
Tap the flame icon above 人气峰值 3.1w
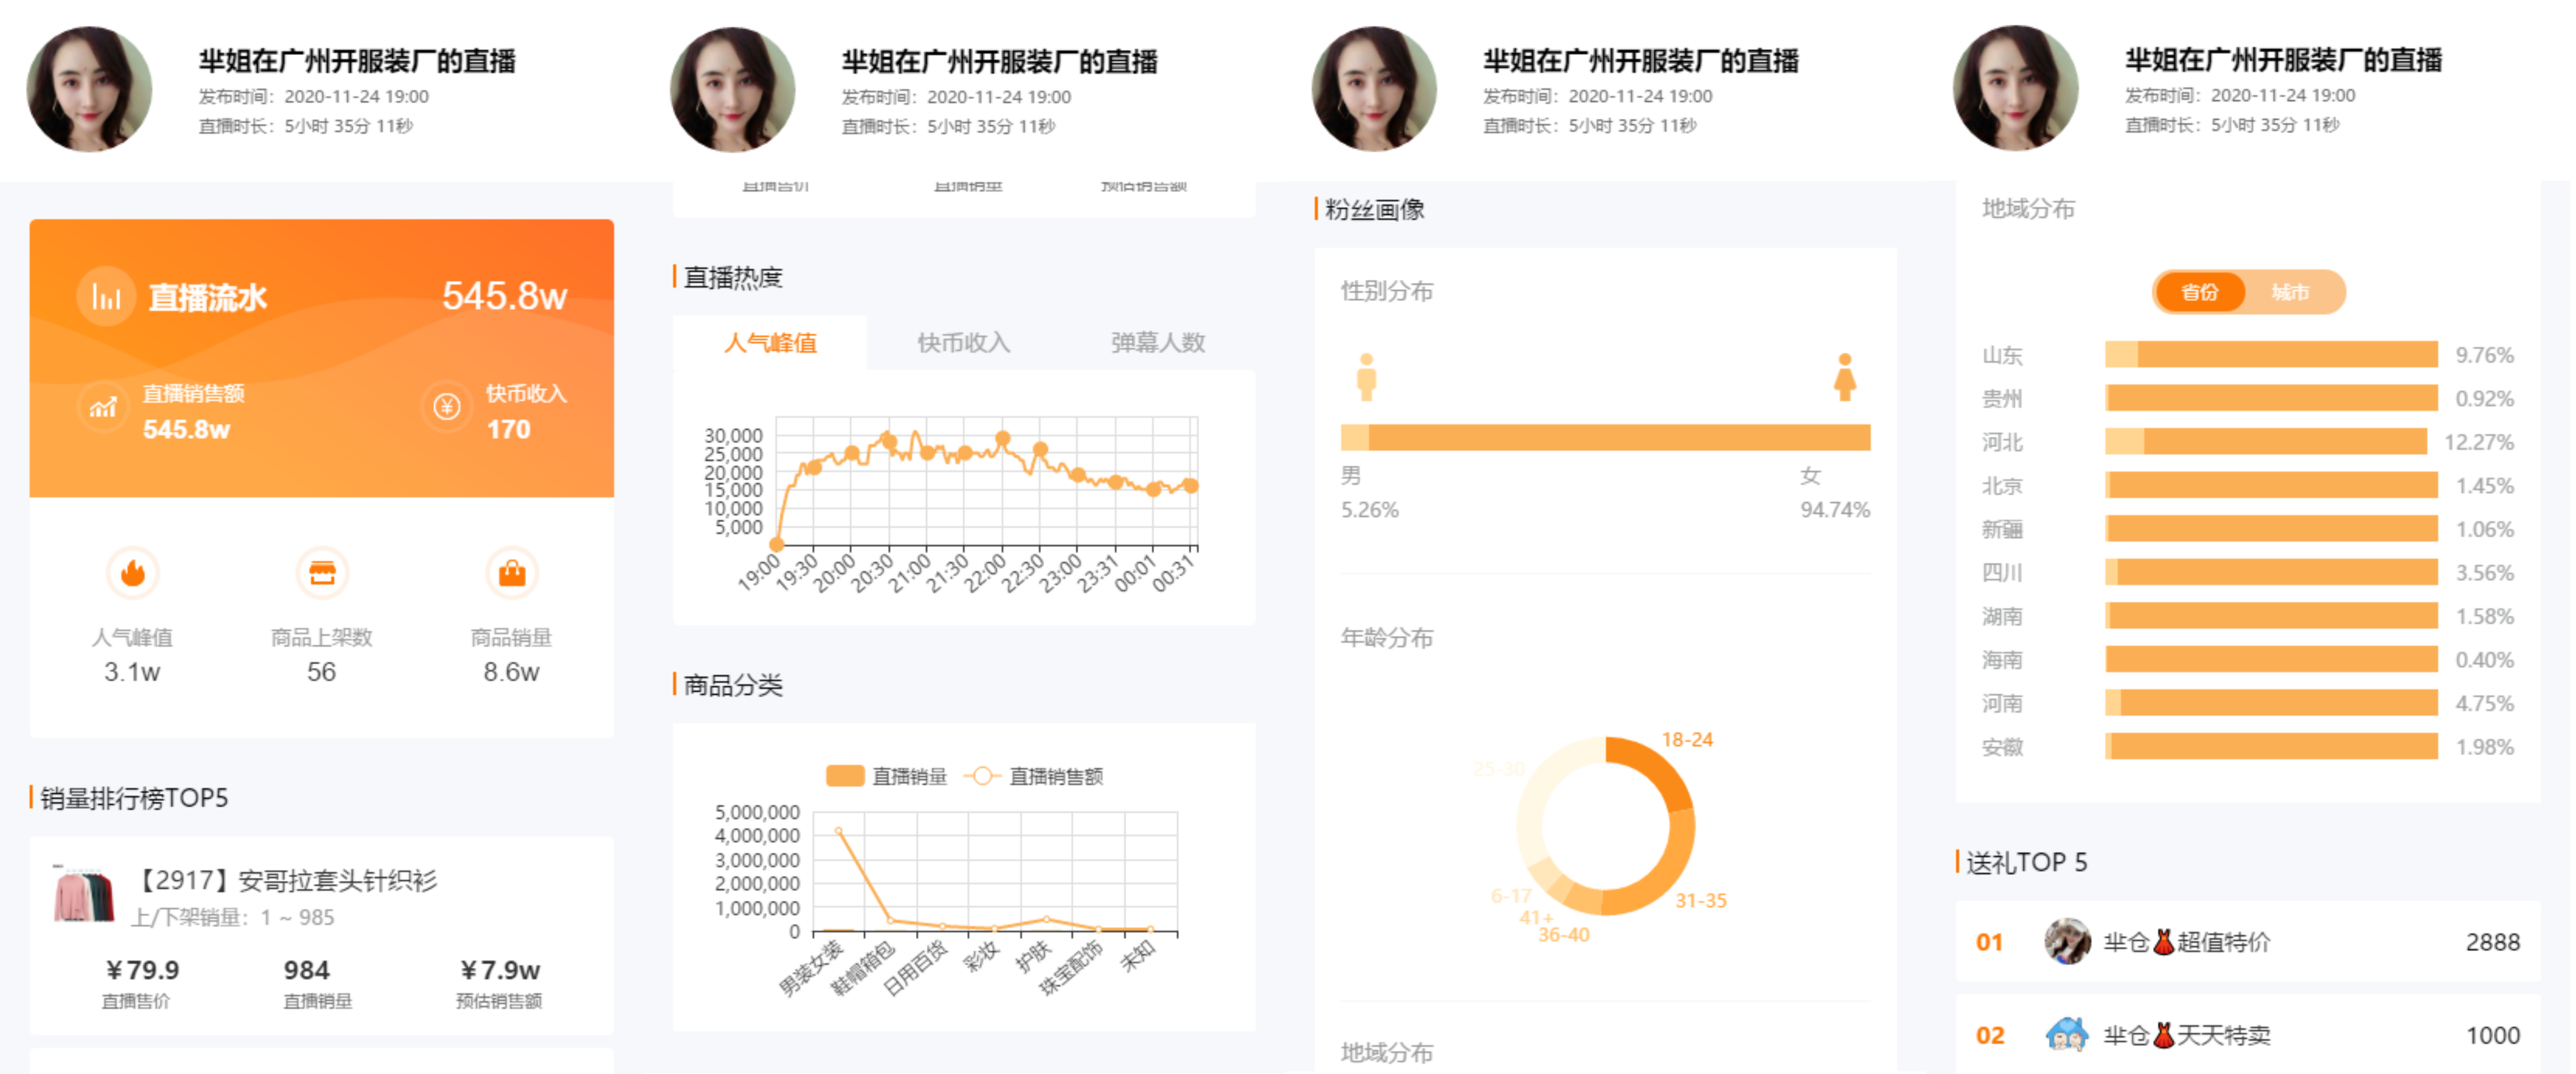pos(133,573)
